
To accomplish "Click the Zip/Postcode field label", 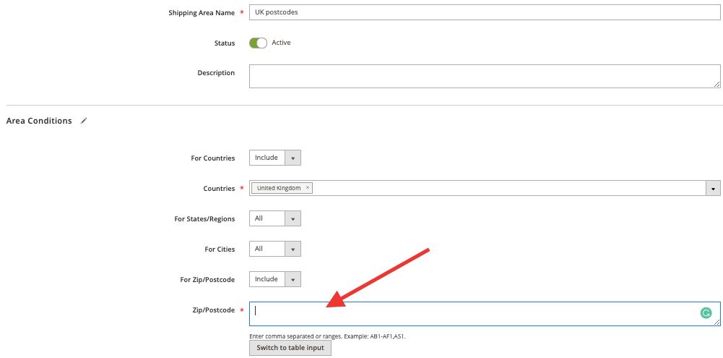I will coord(214,310).
